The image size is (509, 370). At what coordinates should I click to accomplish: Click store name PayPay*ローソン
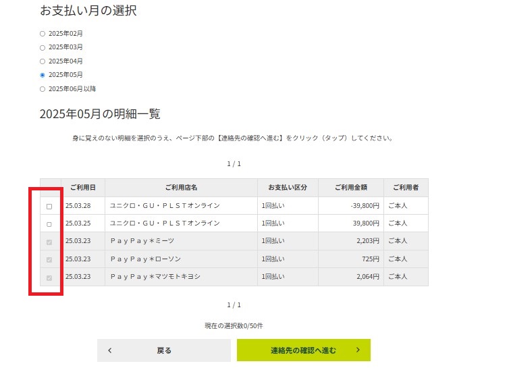pyautogui.click(x=145, y=259)
